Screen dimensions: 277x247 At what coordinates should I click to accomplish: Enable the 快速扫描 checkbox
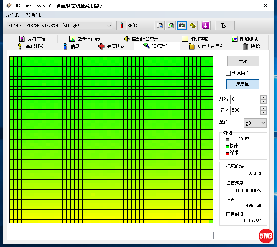(228, 73)
